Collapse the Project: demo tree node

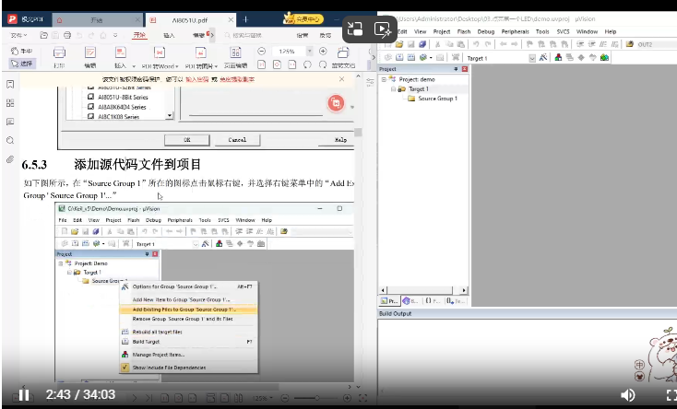[x=384, y=79]
